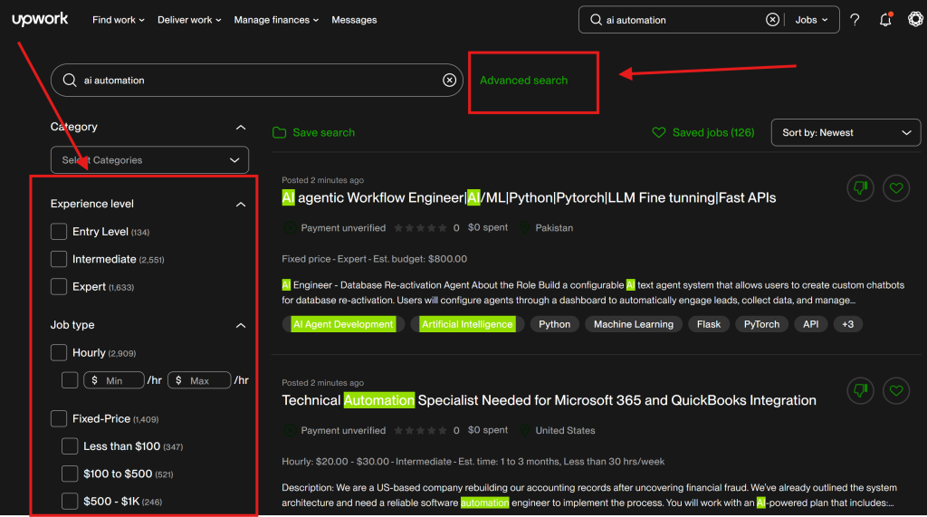Screen dimensions: 927x517
Task: Click magnifier icon in top search bar
Action: (596, 20)
